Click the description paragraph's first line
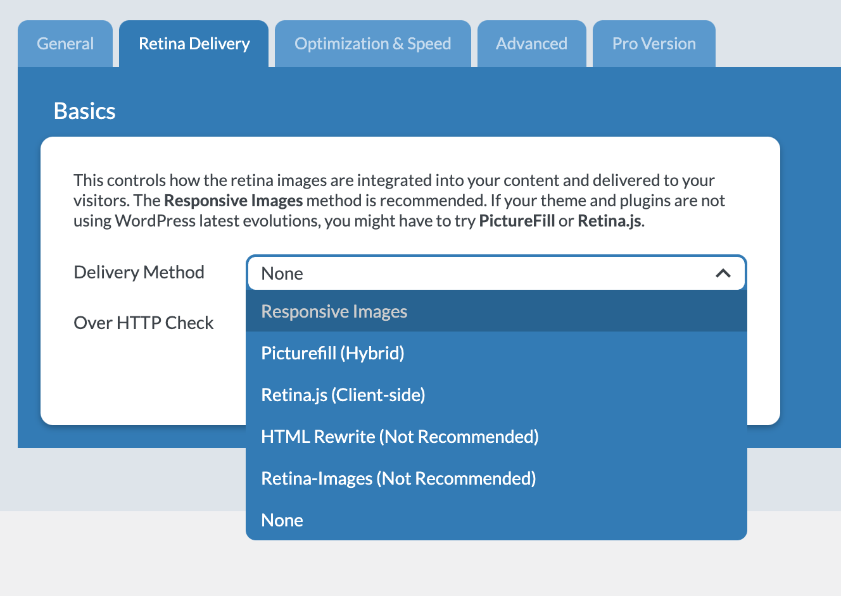The image size is (841, 596). click(x=394, y=180)
